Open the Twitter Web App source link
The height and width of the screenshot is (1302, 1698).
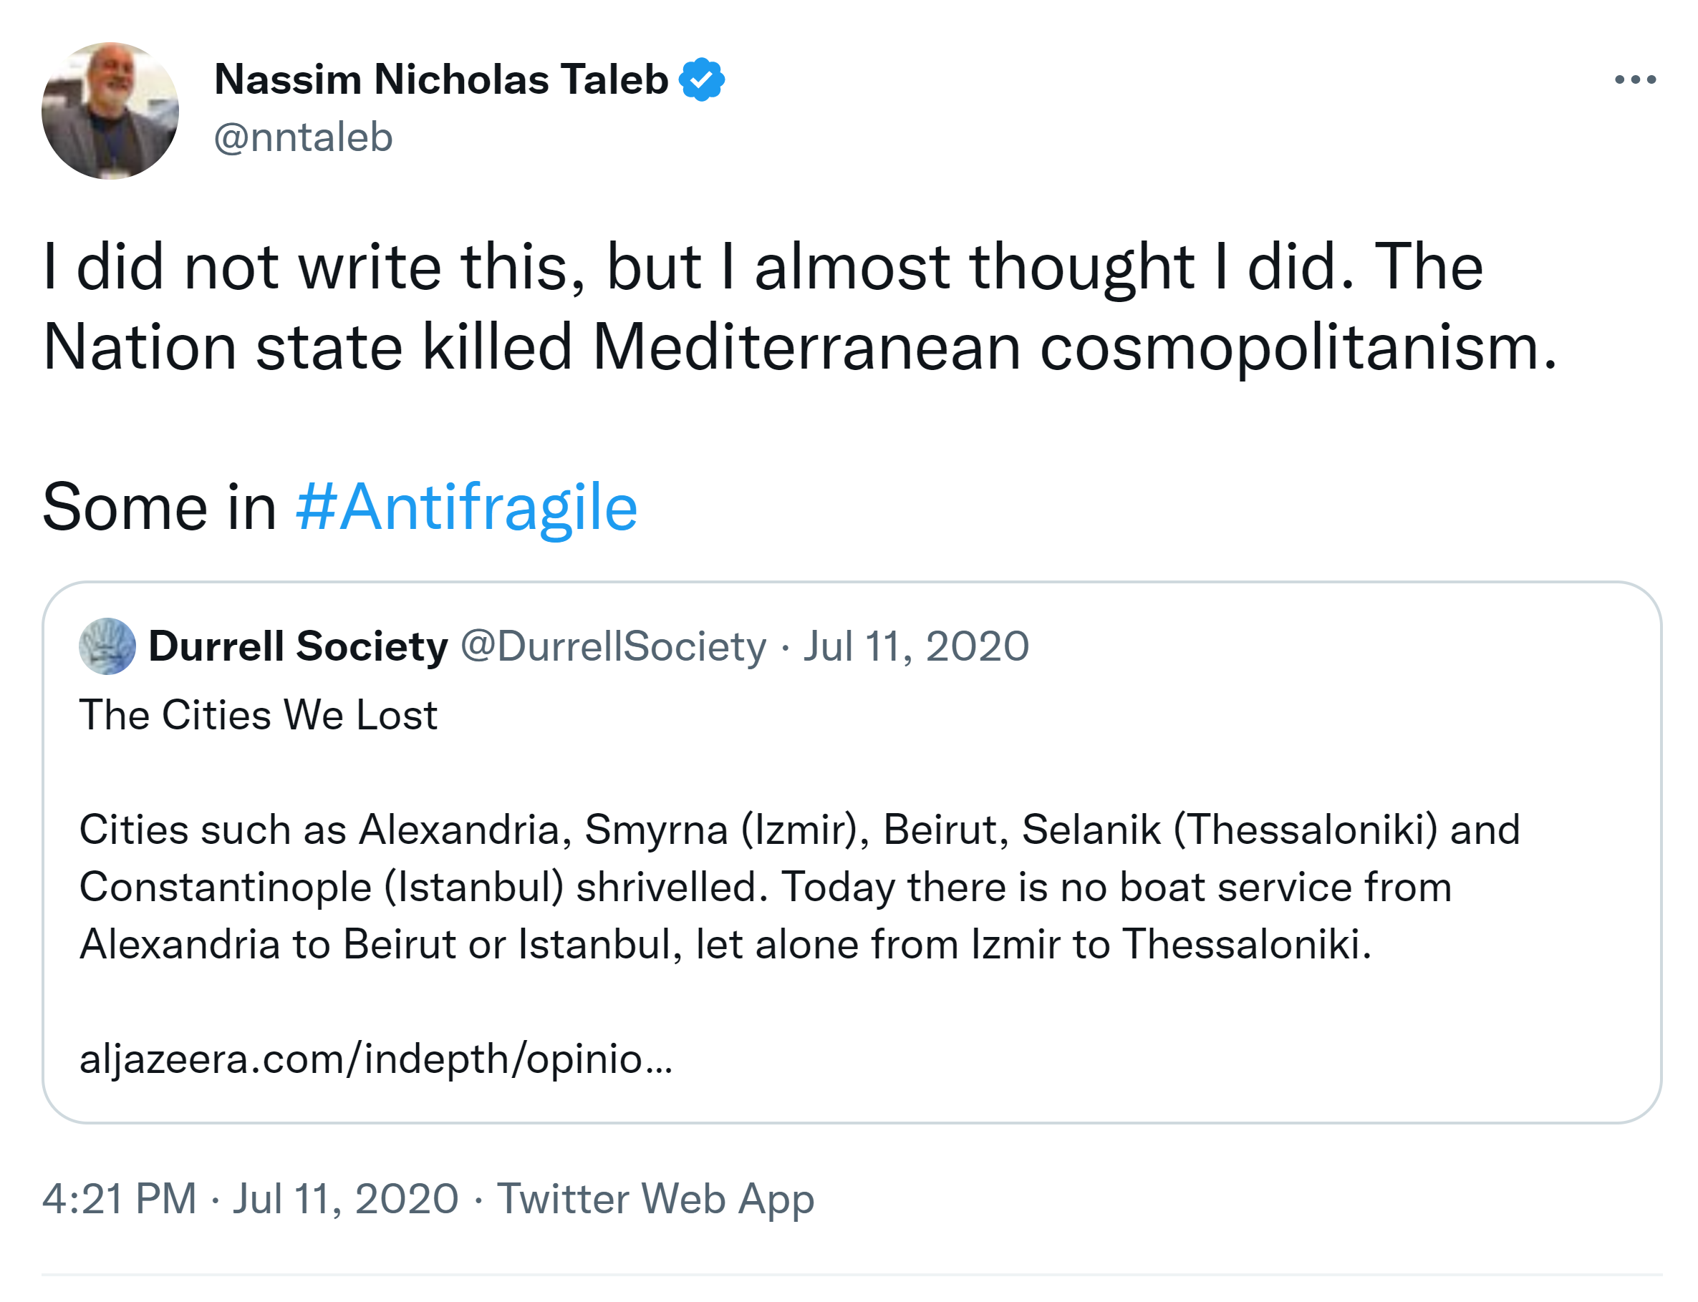point(655,1198)
